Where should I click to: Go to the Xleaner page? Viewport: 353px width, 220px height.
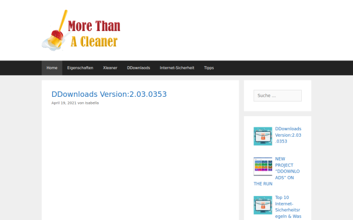110,68
